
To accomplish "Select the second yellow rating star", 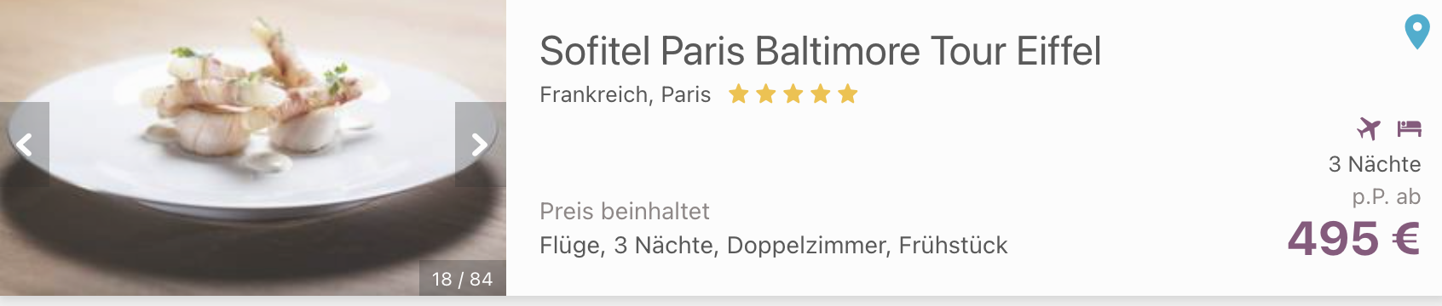I will 766,93.
